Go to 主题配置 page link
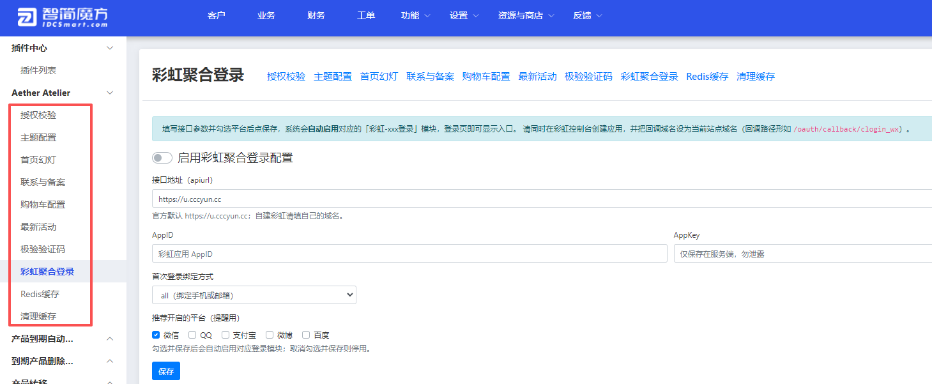The image size is (932, 384). [333, 77]
